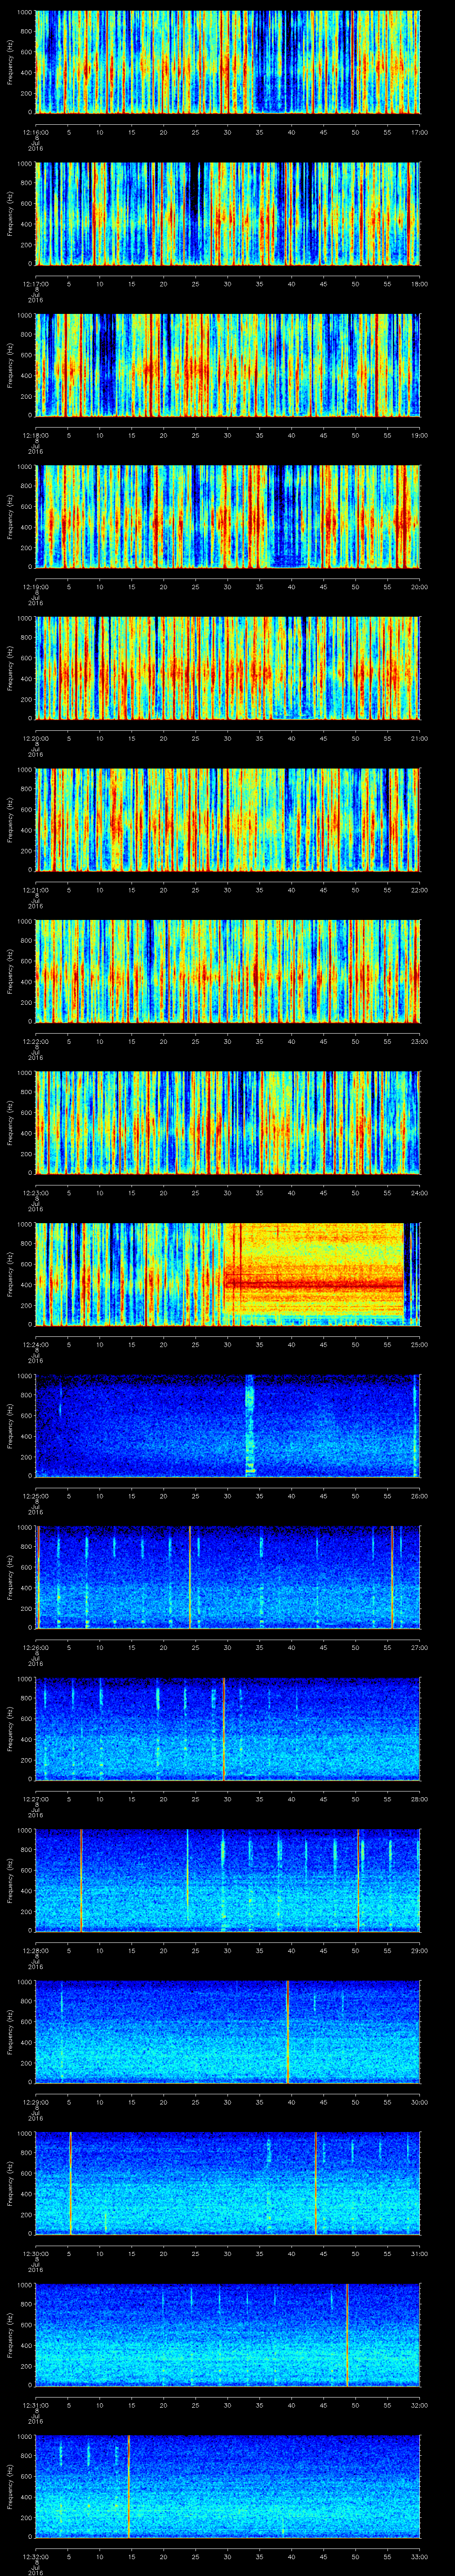Screen dimensions: 455x2576
Task: Select the spectrogram panel starting at 12:26:00
Action: pyautogui.click(x=228, y=1577)
